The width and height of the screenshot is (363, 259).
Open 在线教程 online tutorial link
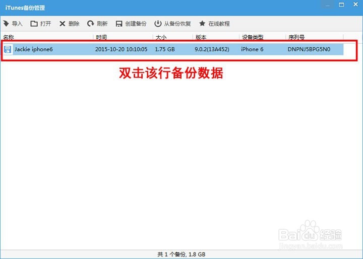click(x=219, y=24)
